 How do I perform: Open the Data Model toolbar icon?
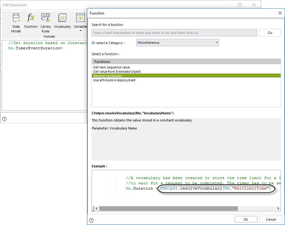(16, 22)
